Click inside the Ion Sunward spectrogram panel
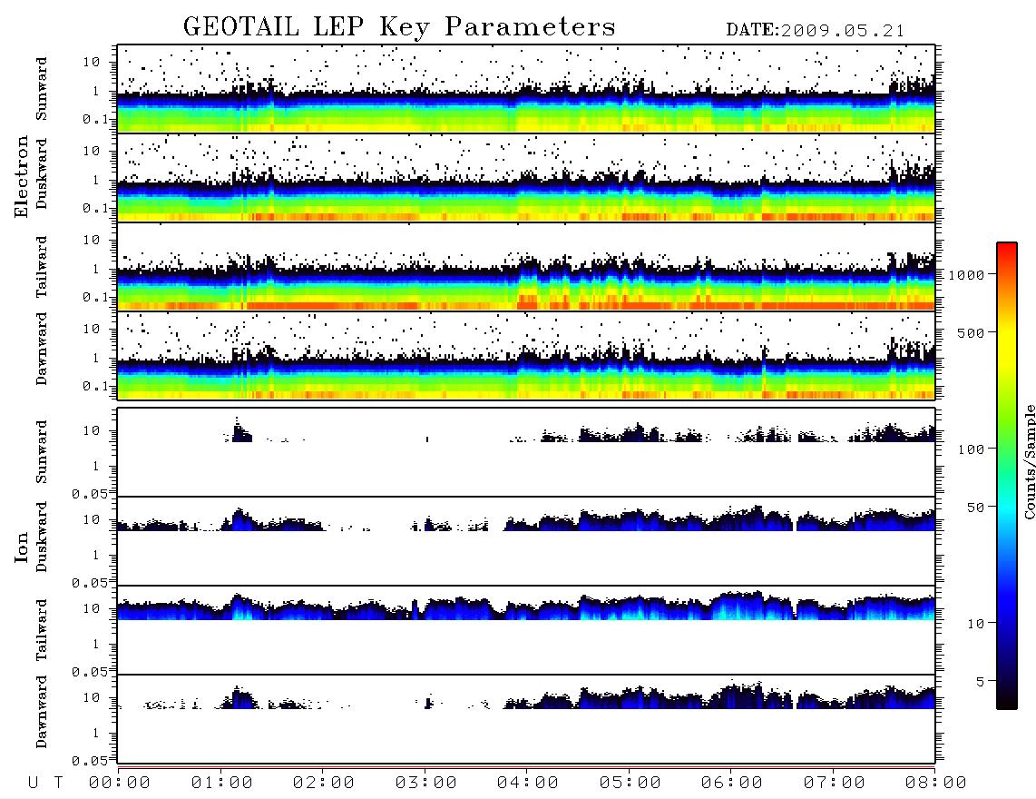This screenshot has width=1036, height=799. click(526, 452)
